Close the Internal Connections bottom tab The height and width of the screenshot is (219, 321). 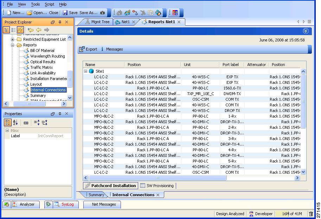[158, 195]
